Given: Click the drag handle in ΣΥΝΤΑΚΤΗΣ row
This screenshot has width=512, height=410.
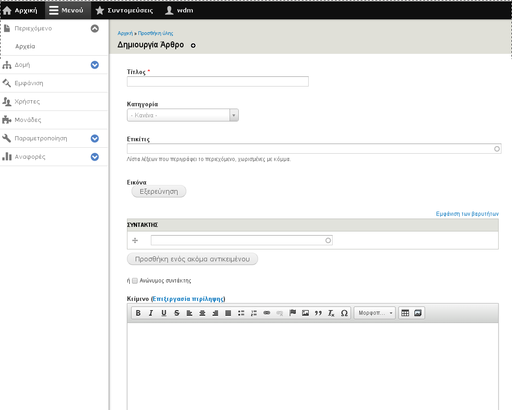Looking at the screenshot, I should pyautogui.click(x=135, y=241).
